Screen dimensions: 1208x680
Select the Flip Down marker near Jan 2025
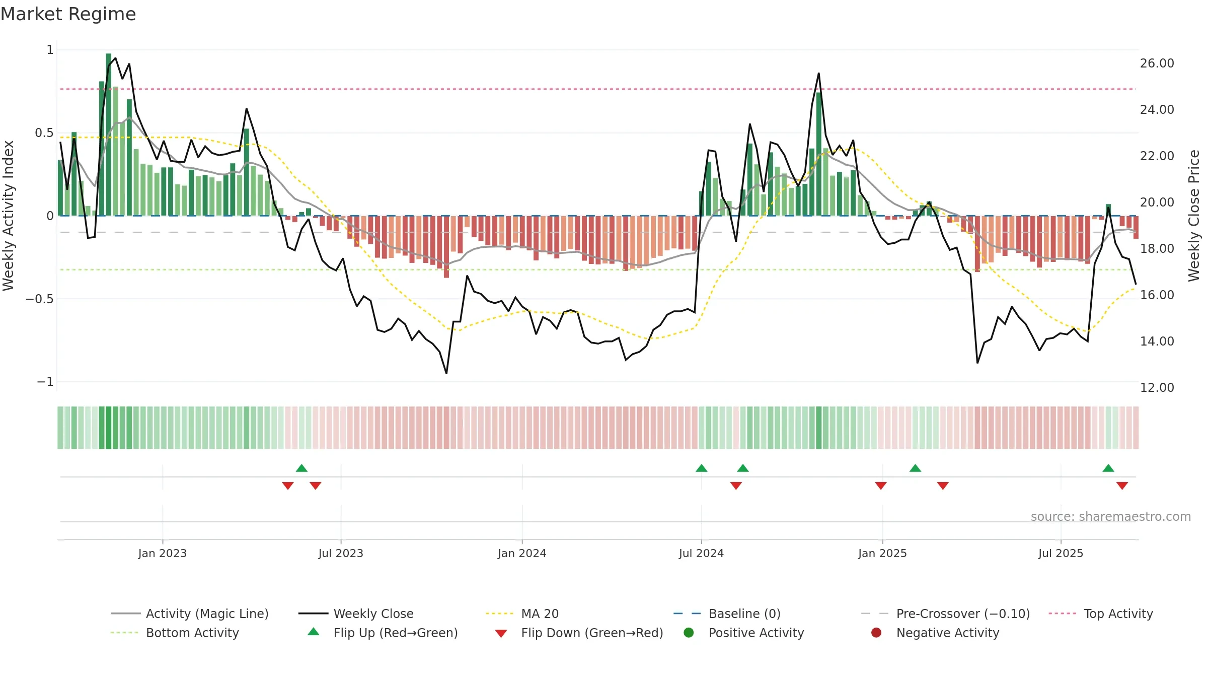coord(881,486)
